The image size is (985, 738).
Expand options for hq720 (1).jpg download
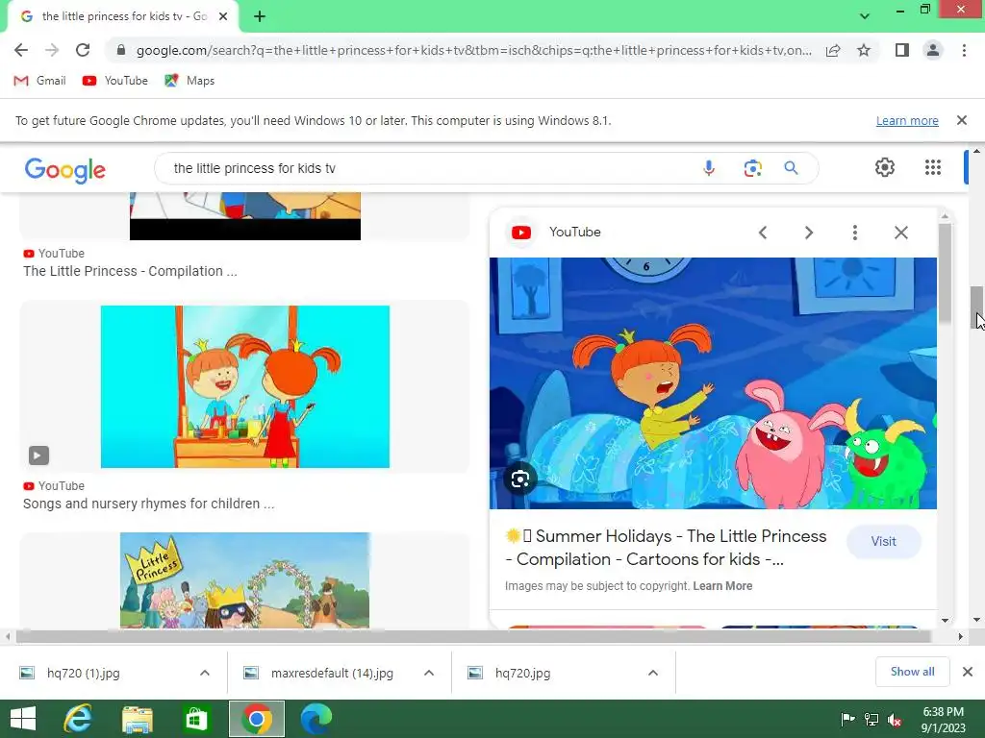pyautogui.click(x=205, y=673)
